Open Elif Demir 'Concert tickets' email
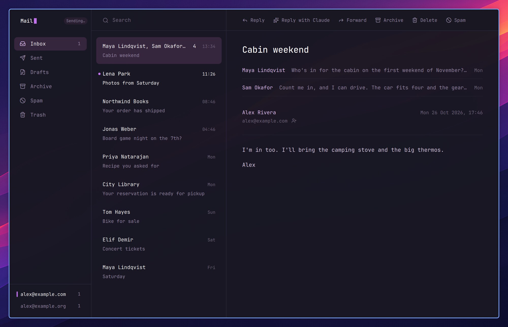Screen dimensions: 508x327 click(159, 244)
